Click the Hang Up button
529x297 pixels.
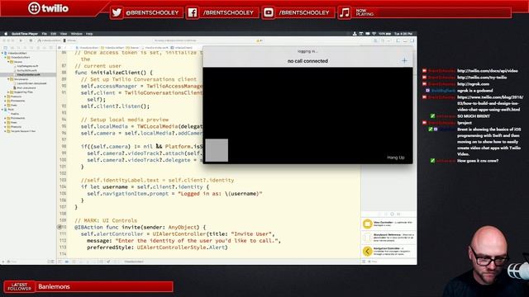pos(395,158)
